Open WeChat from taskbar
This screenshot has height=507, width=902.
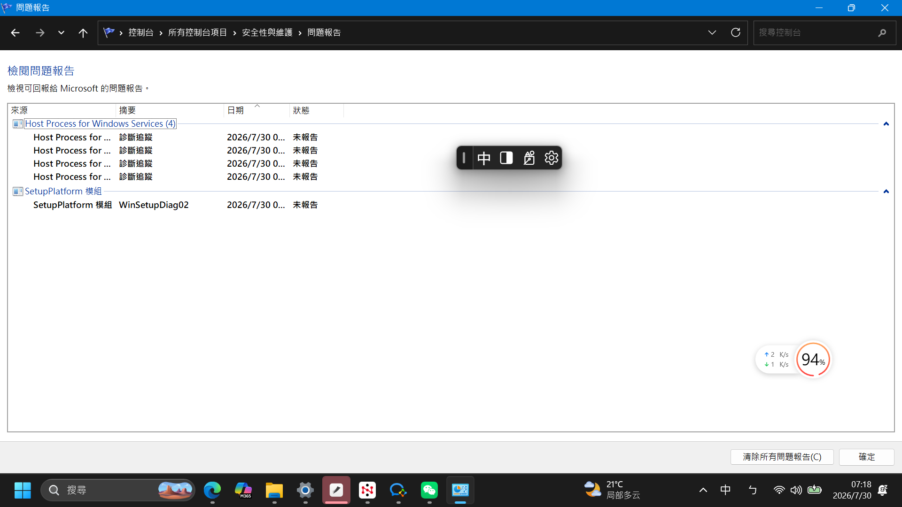coord(429,490)
